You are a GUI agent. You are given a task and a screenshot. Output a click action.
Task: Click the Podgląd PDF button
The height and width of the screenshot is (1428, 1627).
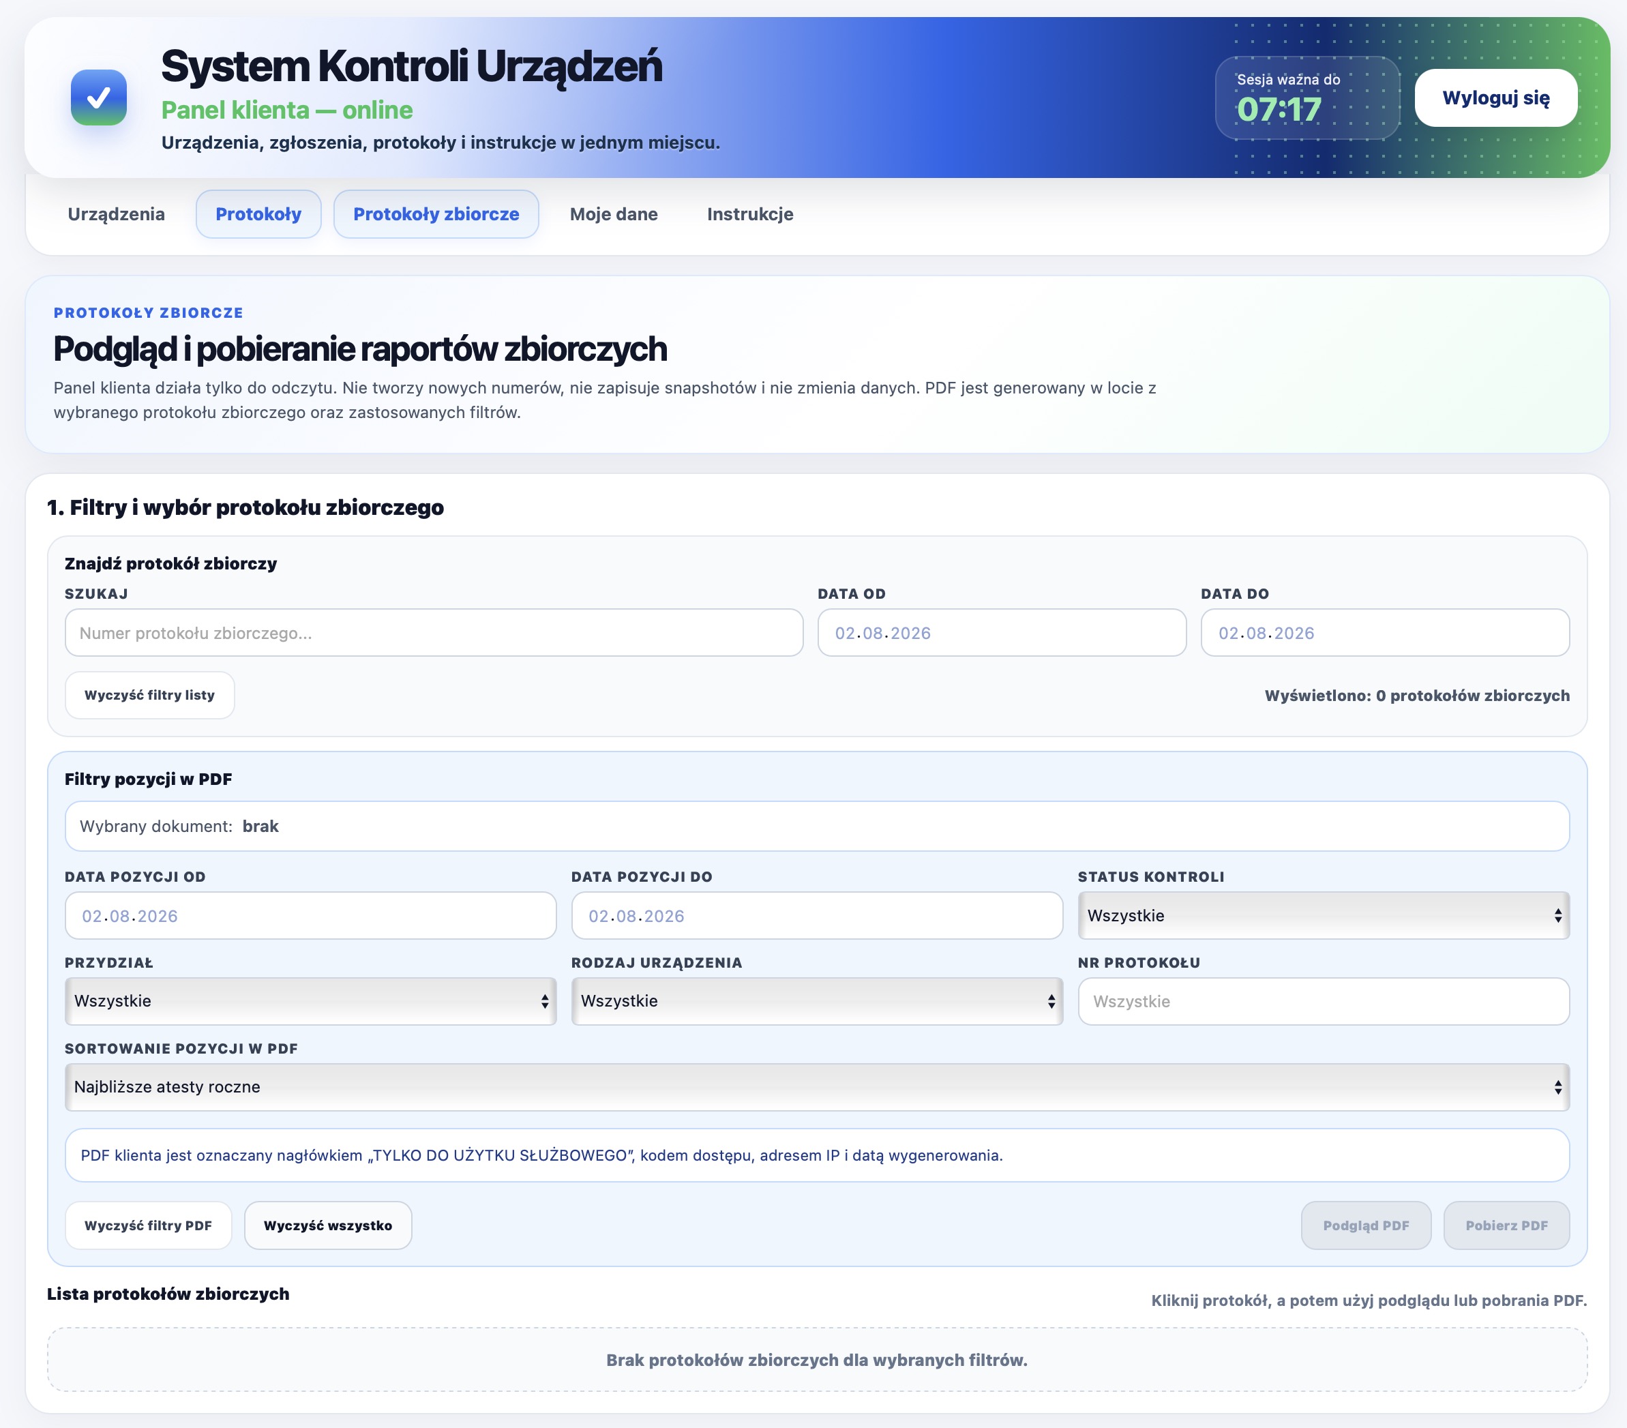pyautogui.click(x=1366, y=1225)
